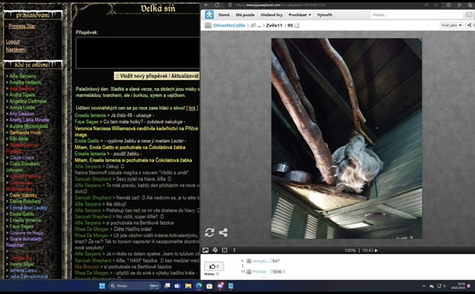
Task: Expand the Procházet dropdown menu
Action: [300, 15]
